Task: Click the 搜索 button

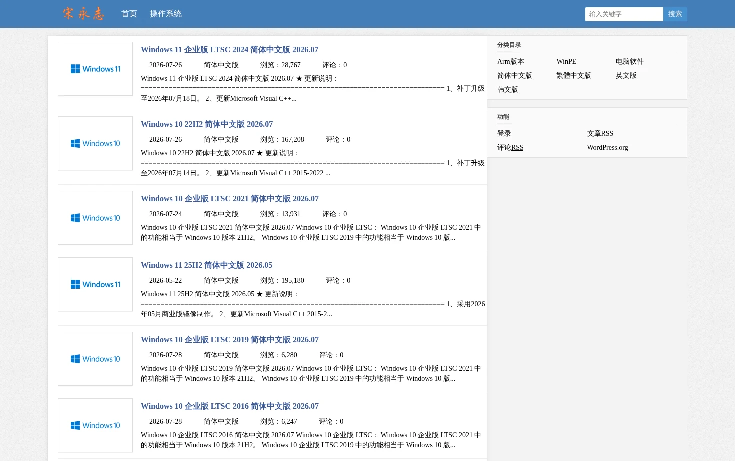Action: point(675,14)
